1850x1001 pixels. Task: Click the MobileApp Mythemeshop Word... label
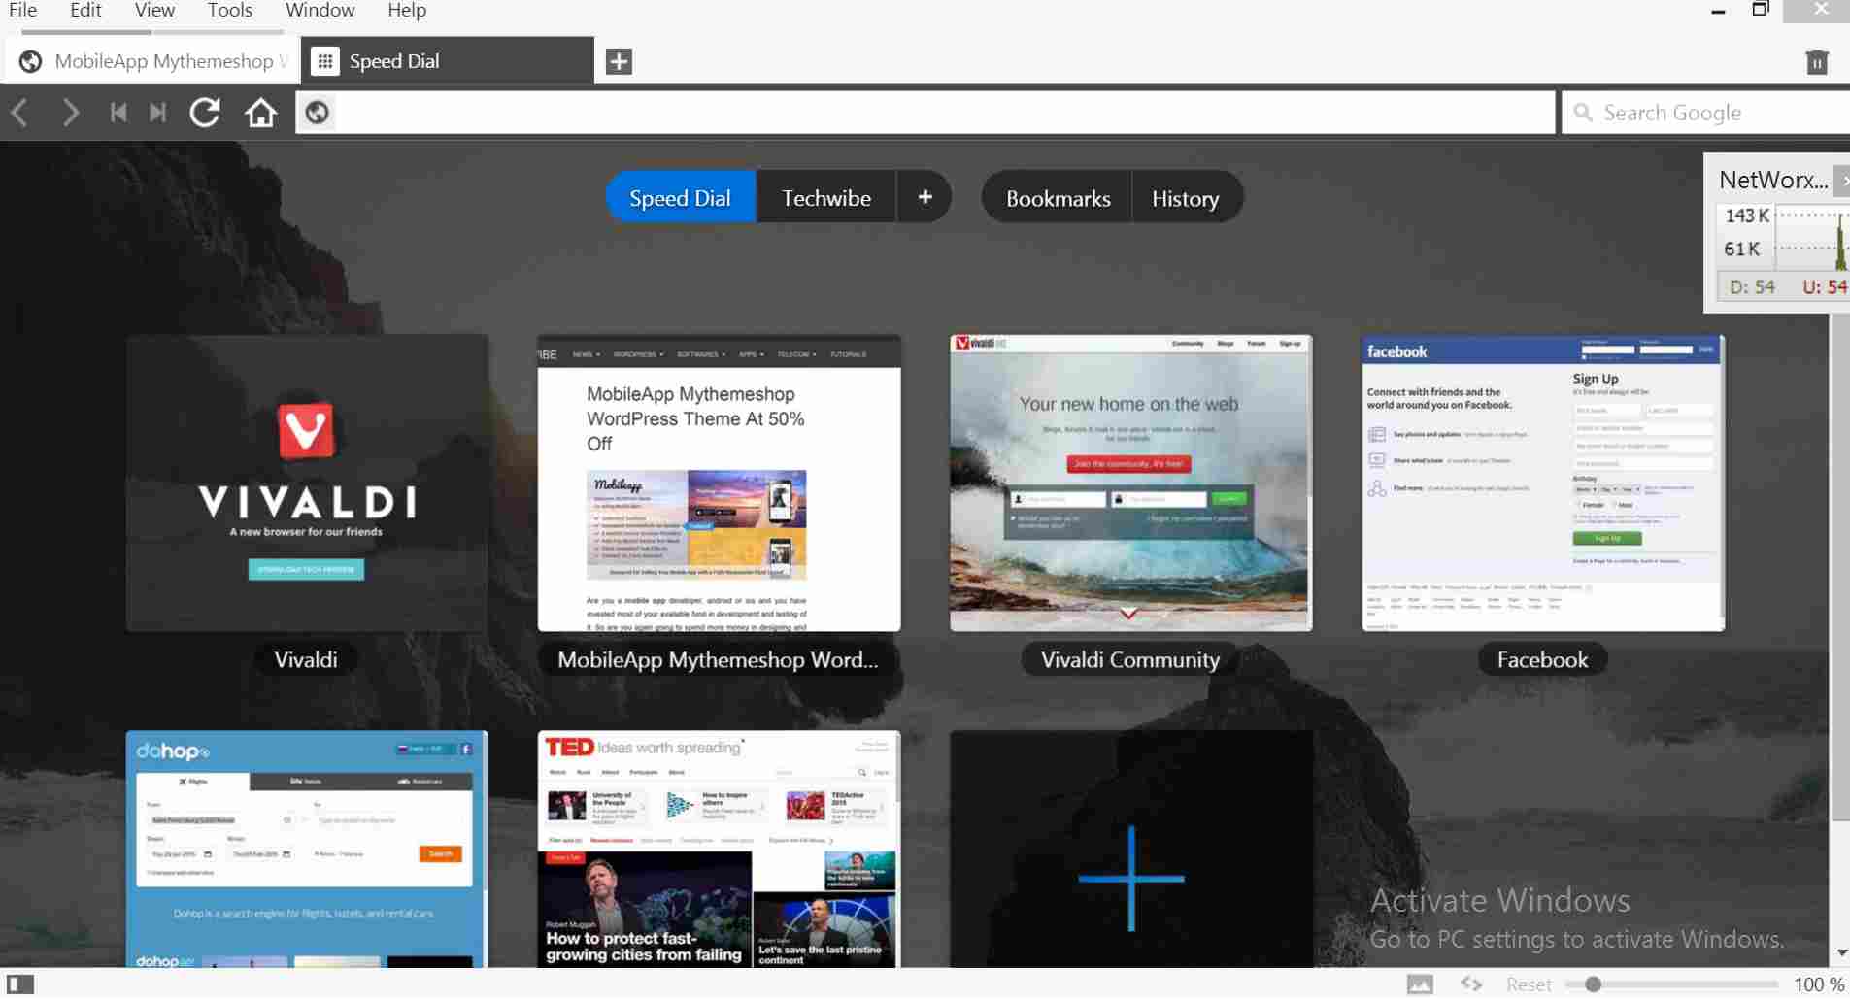point(718,659)
